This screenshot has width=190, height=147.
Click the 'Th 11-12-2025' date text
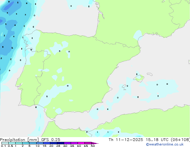point(126,140)
